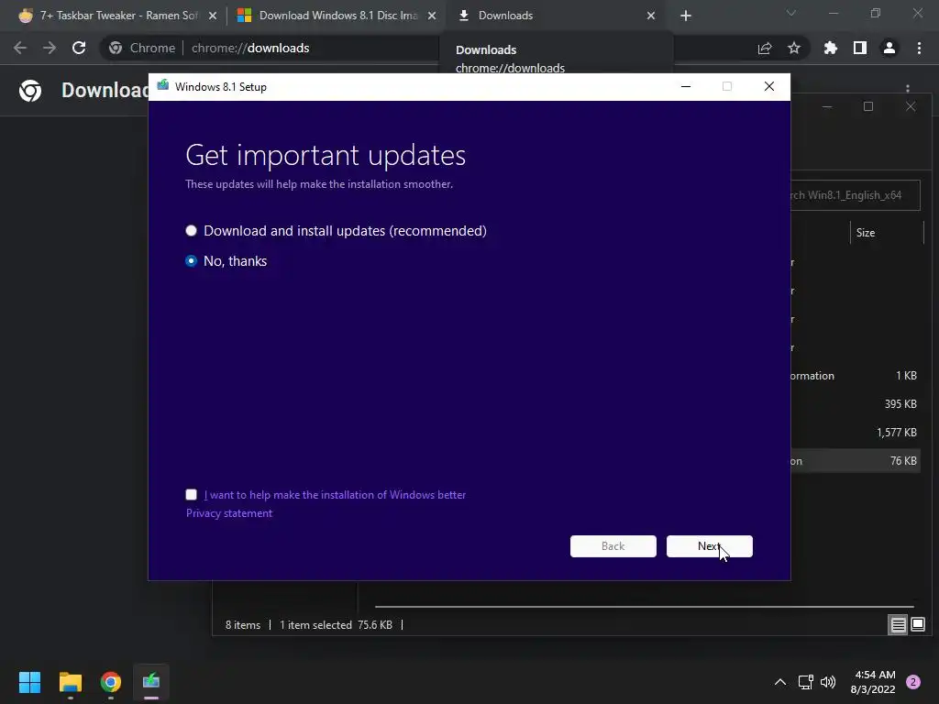The height and width of the screenshot is (704, 939).
Task: Open notification center badge
Action: pos(913,682)
